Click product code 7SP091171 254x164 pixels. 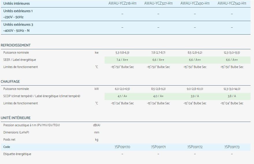(158, 147)
